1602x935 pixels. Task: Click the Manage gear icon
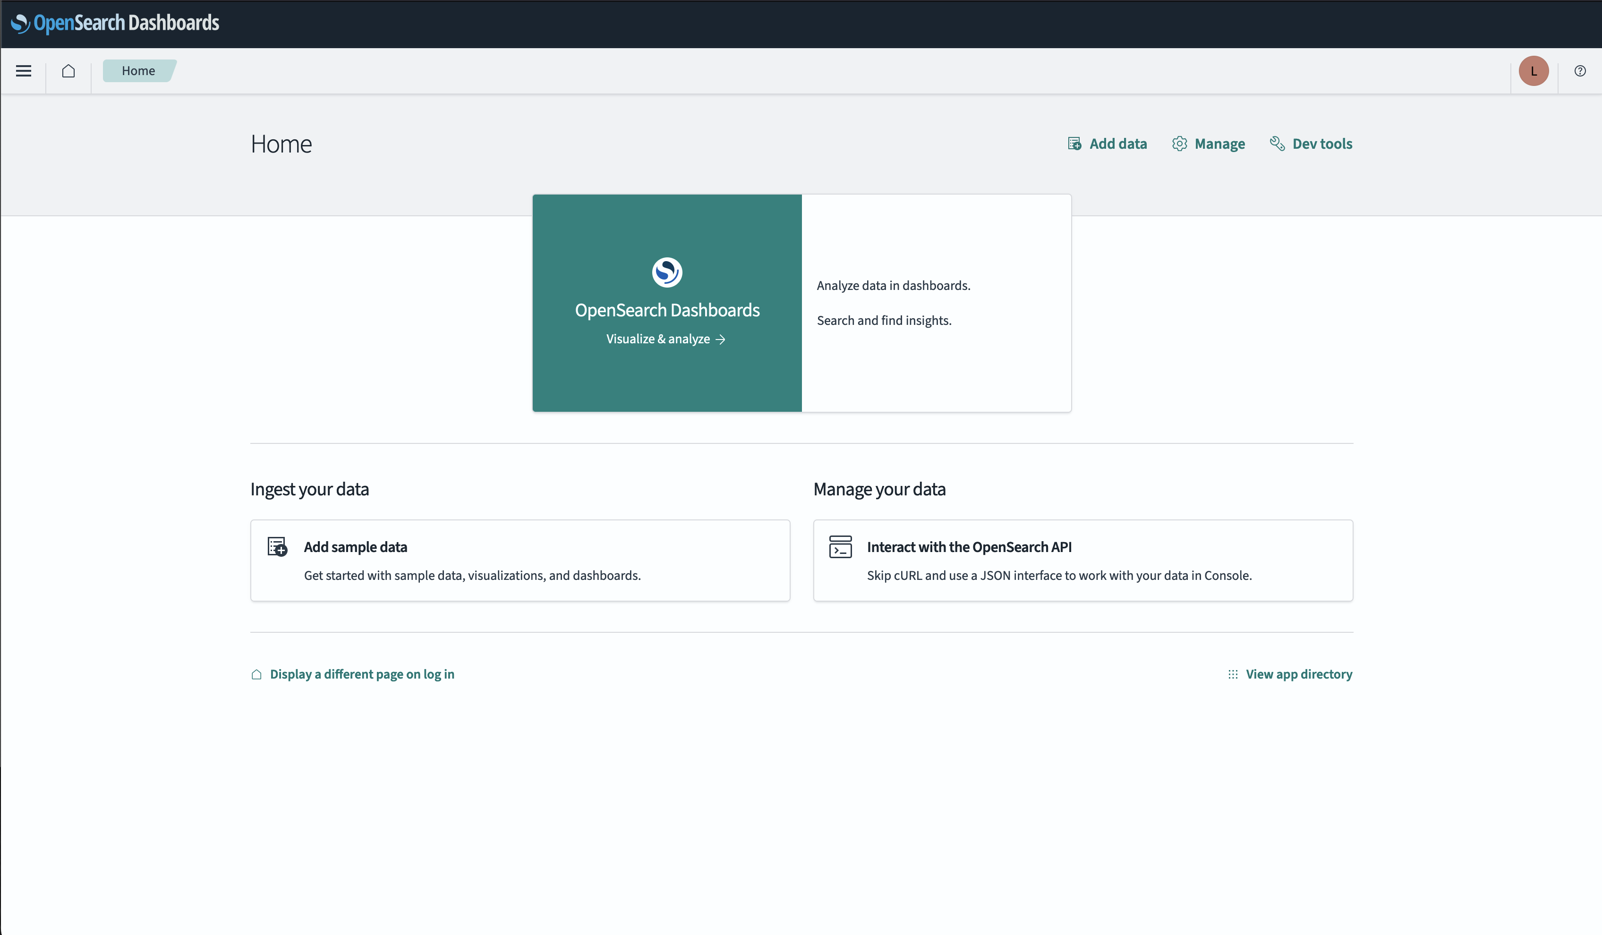click(x=1179, y=144)
